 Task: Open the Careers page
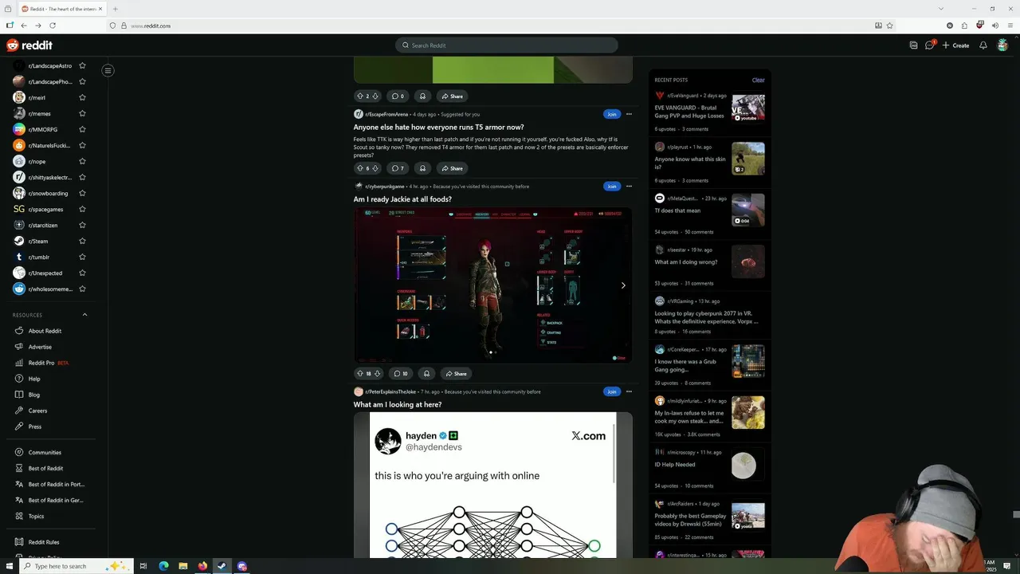(x=37, y=411)
